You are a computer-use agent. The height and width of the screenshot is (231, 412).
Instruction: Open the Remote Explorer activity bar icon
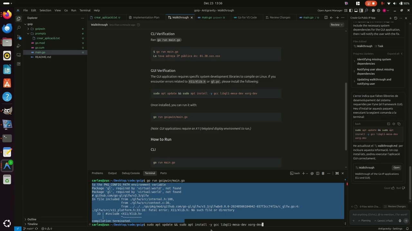click(x=18, y=55)
